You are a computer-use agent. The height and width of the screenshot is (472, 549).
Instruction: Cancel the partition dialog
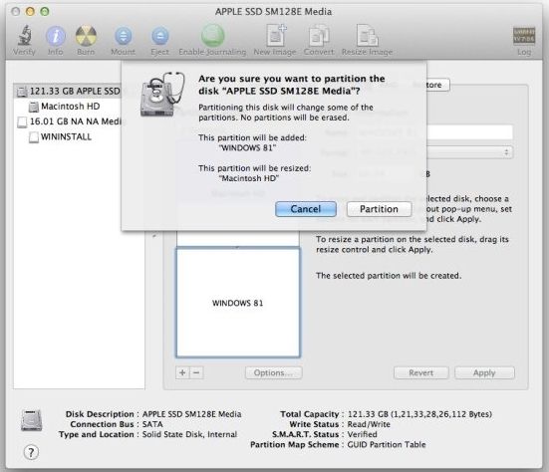[x=306, y=209]
